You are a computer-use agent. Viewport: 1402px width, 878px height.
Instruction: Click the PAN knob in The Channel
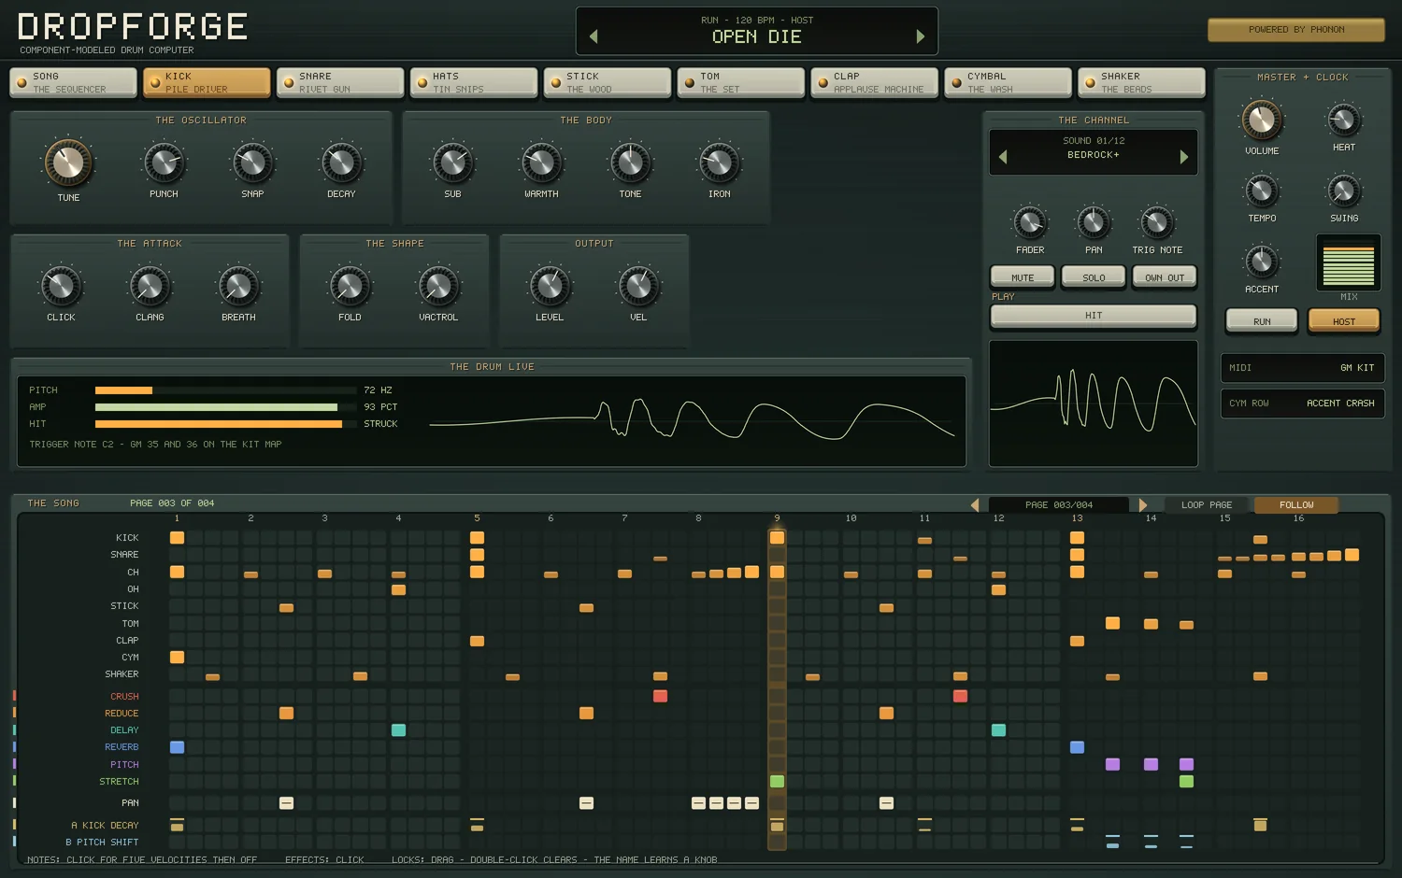(1094, 222)
